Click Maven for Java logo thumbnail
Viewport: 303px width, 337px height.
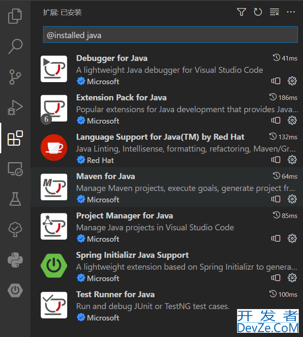pos(54,187)
